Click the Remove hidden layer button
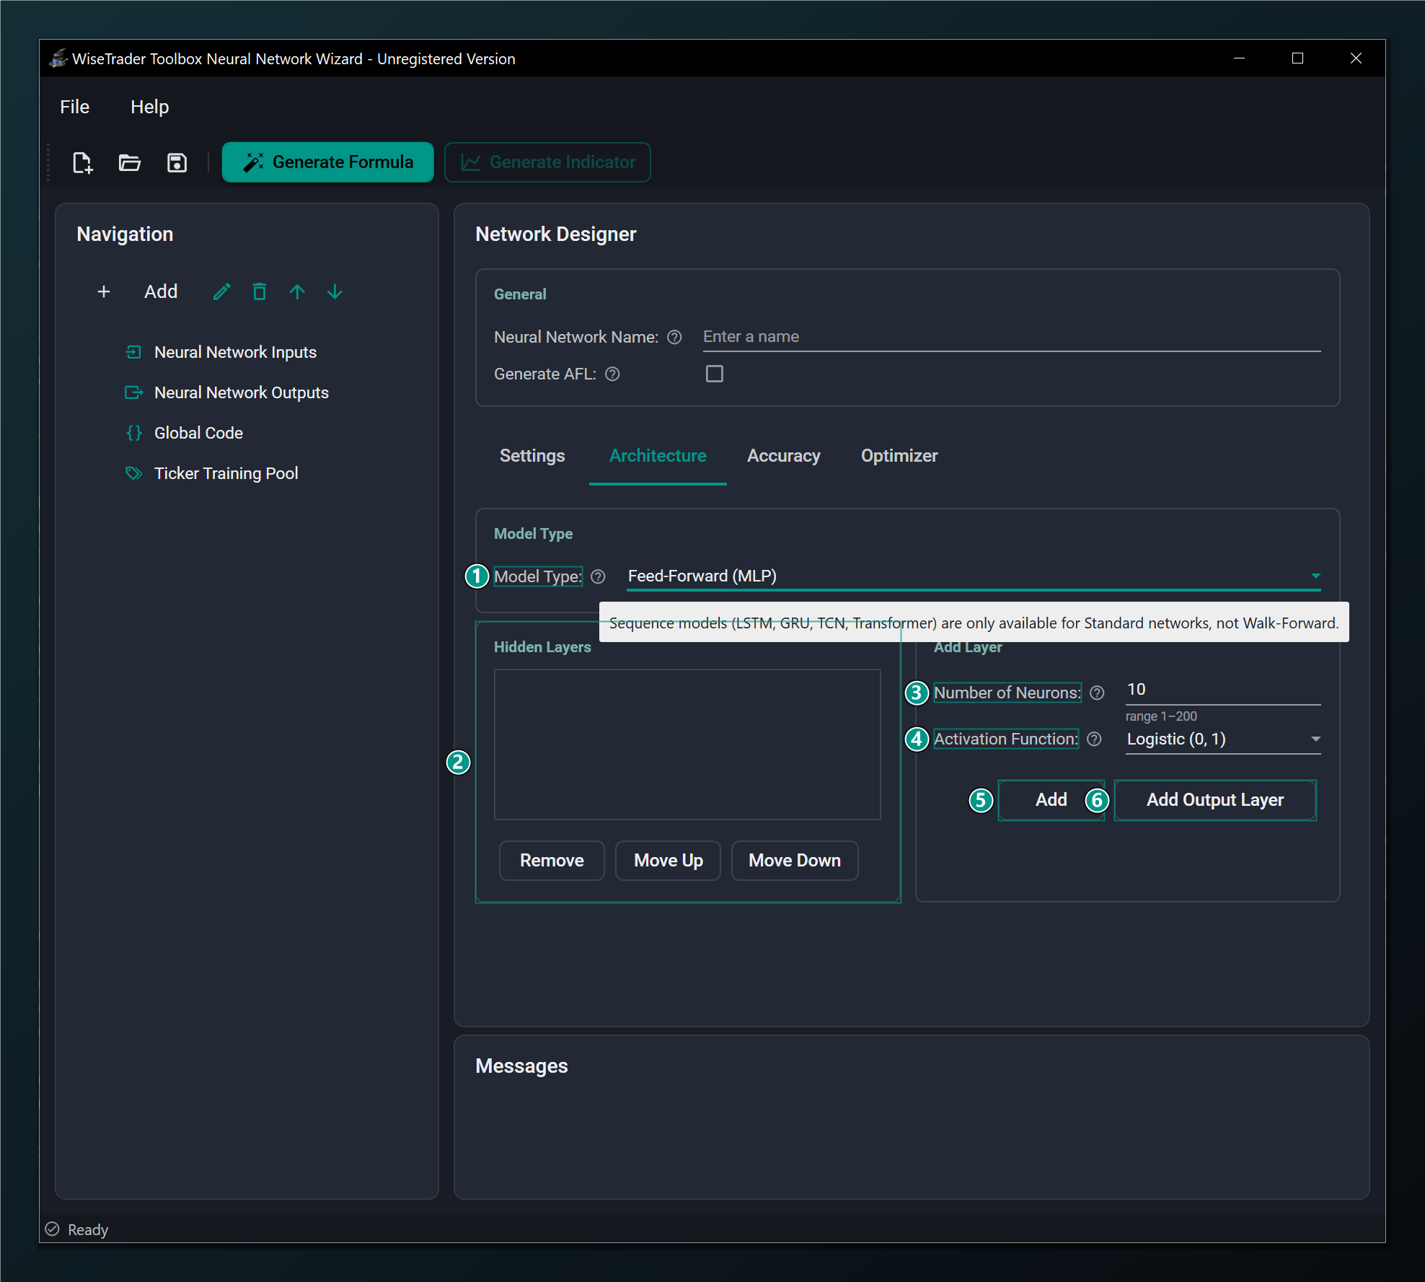 (x=552, y=861)
